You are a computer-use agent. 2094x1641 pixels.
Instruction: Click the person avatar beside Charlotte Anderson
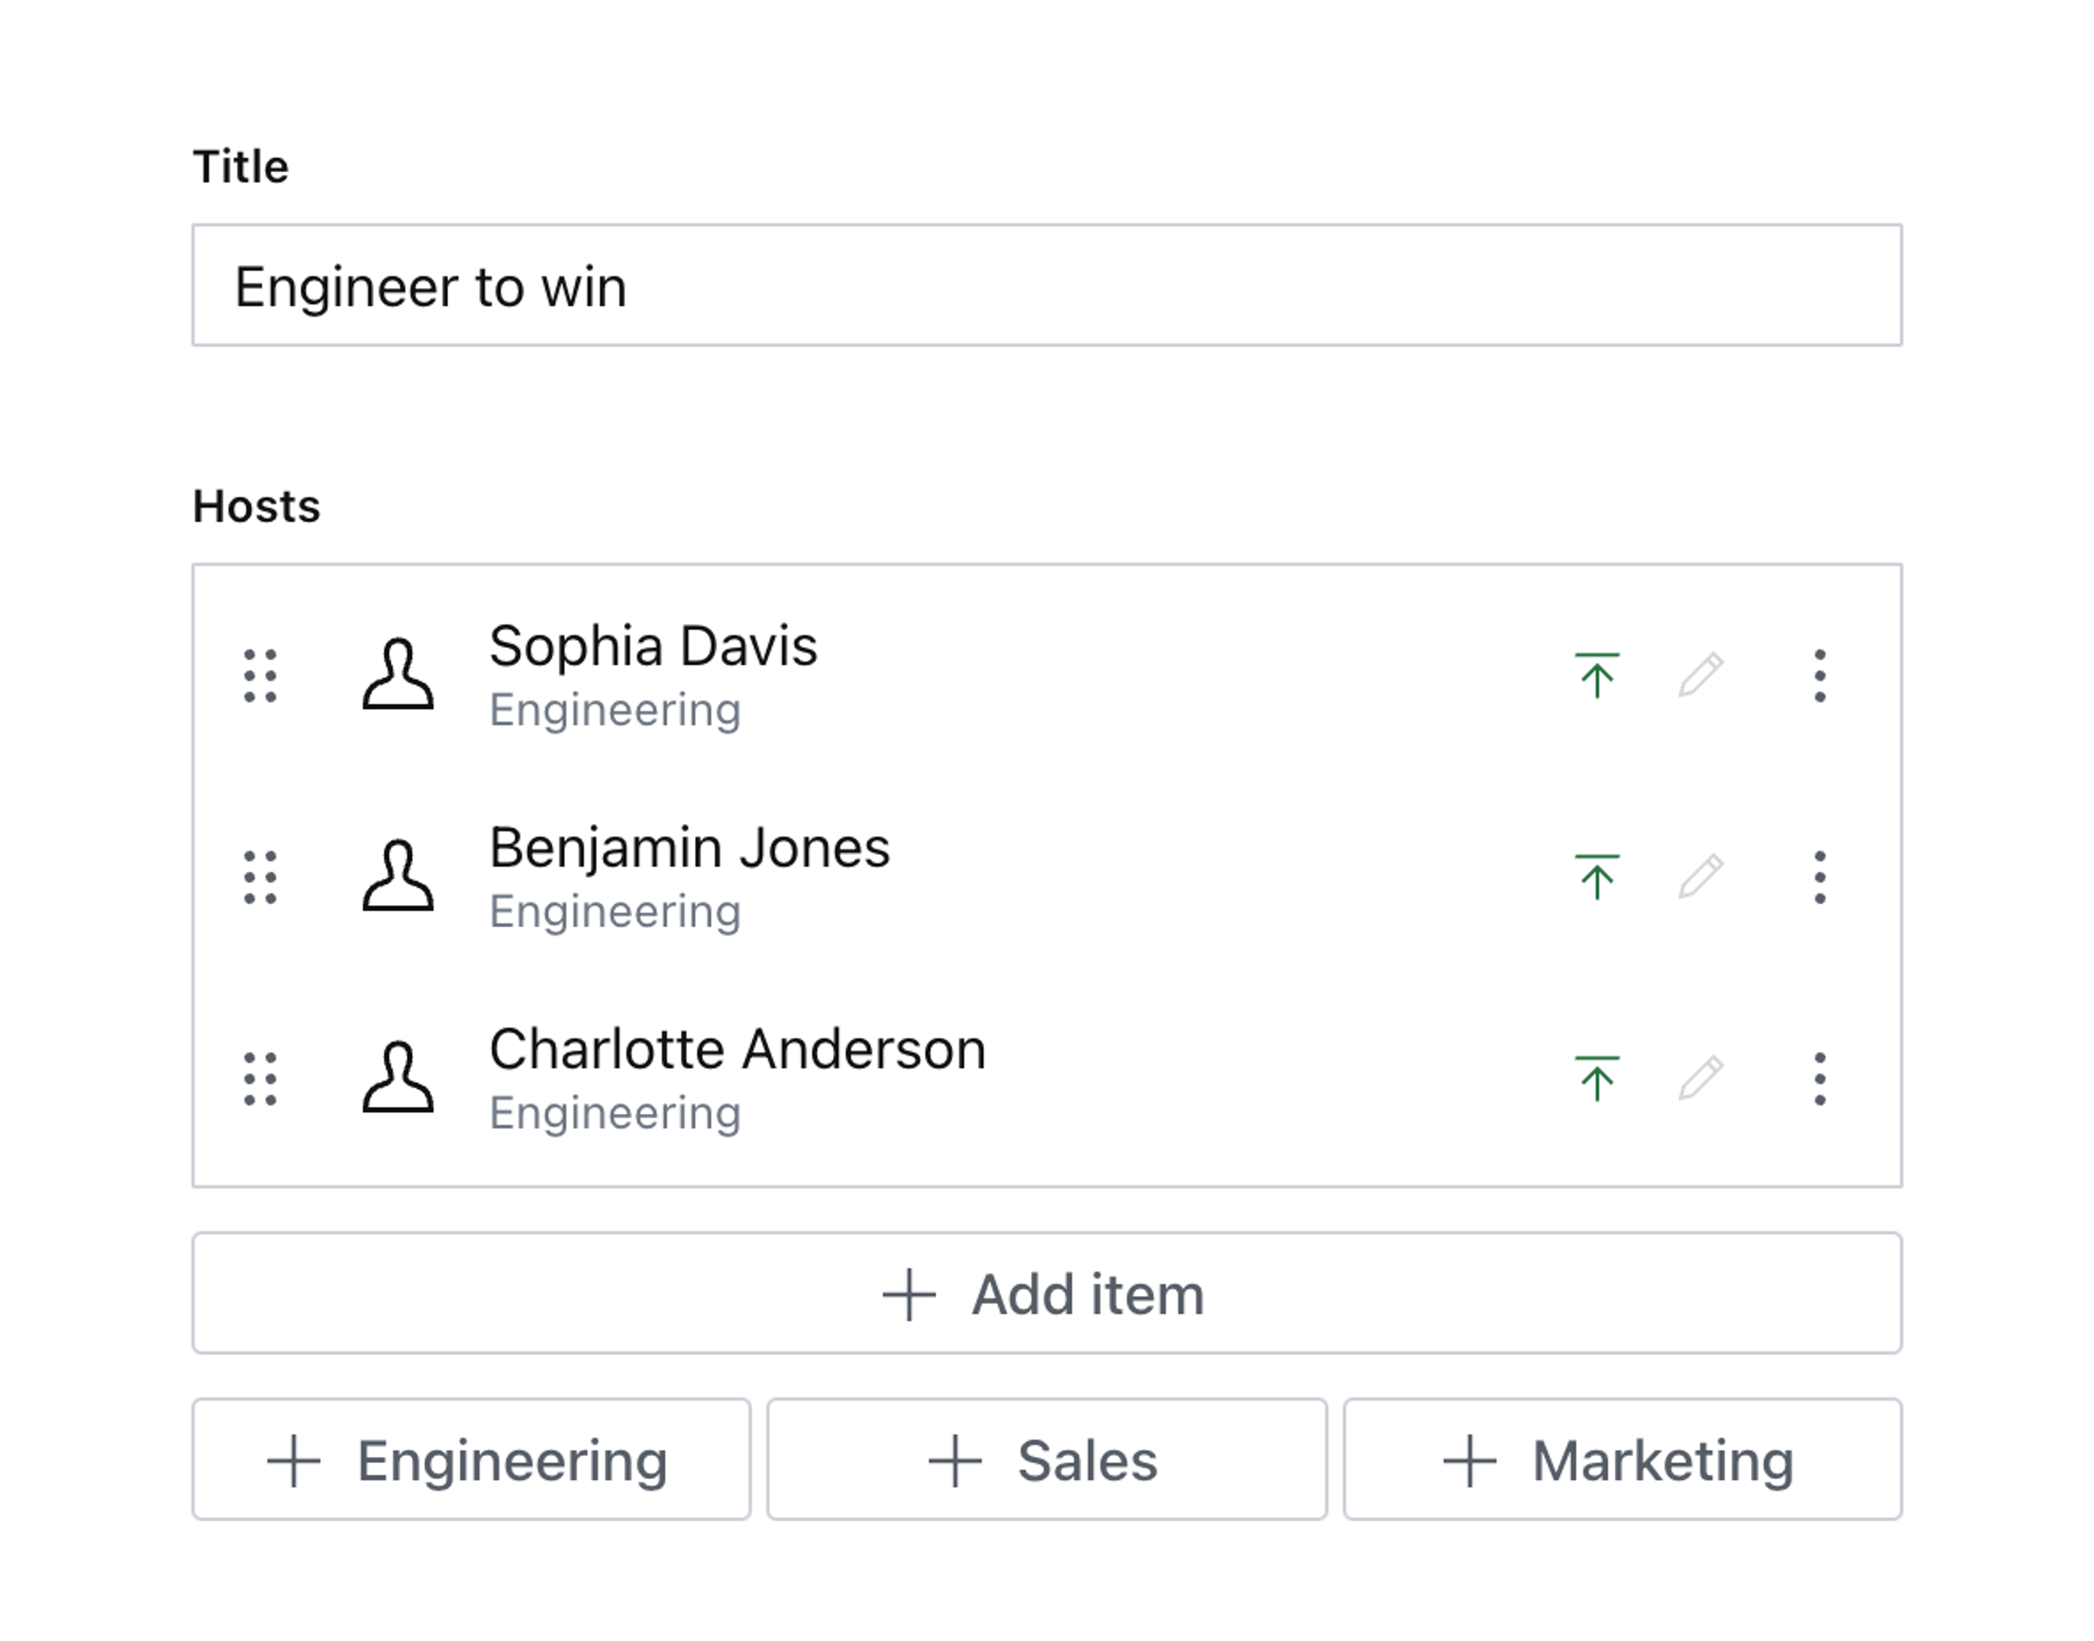tap(398, 1079)
